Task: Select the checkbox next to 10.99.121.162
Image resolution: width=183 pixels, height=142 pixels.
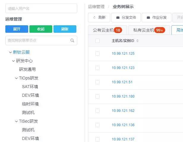Action: point(97,111)
